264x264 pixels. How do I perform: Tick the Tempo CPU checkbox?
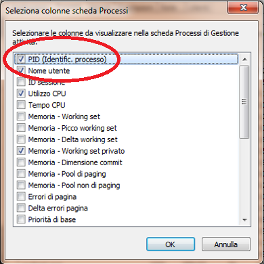(x=21, y=105)
